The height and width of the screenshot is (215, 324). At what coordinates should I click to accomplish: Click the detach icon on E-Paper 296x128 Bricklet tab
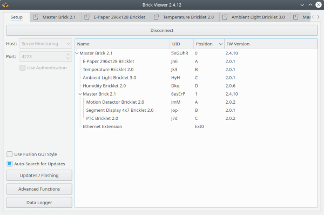pos(87,17)
